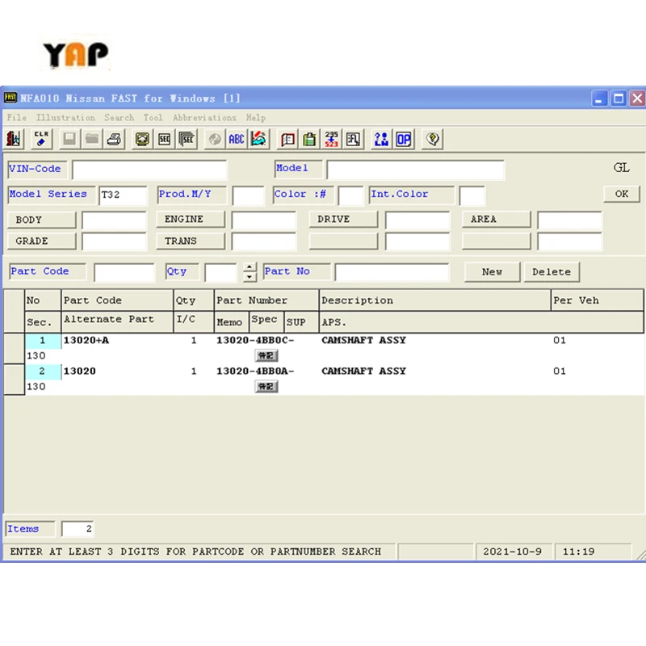Viewport: 646px width, 646px height.
Task: Click the blue ABC toolbar icon
Action: pos(237,139)
